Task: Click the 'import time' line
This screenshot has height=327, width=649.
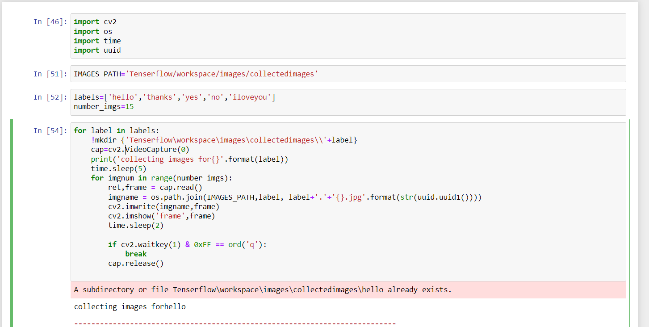Action: tap(97, 41)
